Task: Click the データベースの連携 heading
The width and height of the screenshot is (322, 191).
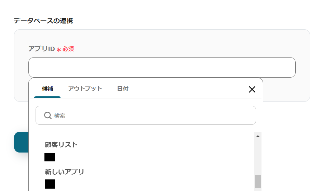Action: 43,21
